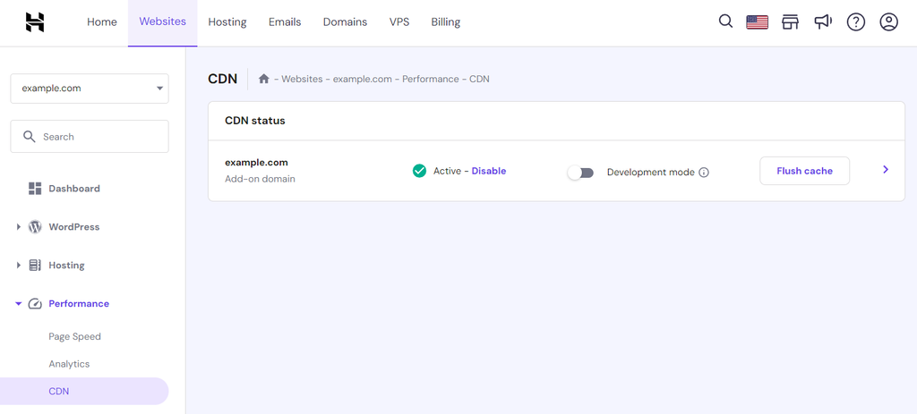Viewport: 917px width, 414px height.
Task: Expand the Hosting sidebar section
Action: click(19, 266)
